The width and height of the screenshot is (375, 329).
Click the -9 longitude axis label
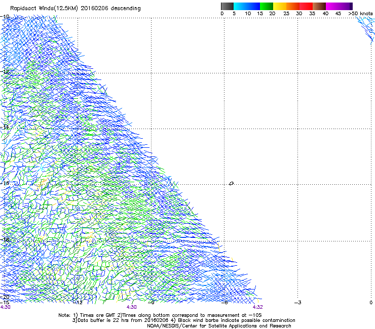click(152, 303)
